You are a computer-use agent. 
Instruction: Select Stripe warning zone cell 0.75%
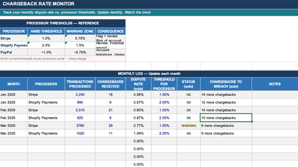80,38
